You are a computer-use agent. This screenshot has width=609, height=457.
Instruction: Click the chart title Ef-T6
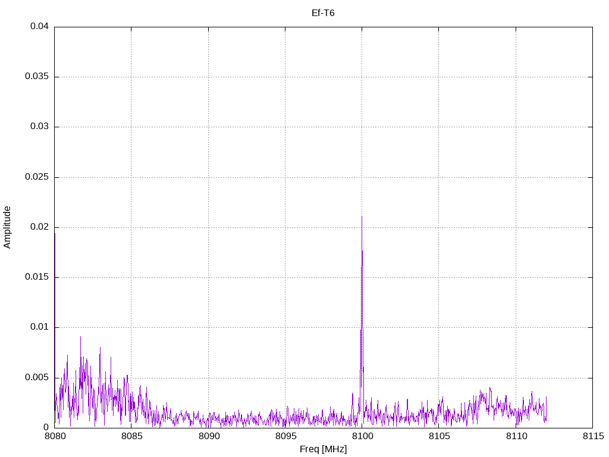(x=323, y=12)
